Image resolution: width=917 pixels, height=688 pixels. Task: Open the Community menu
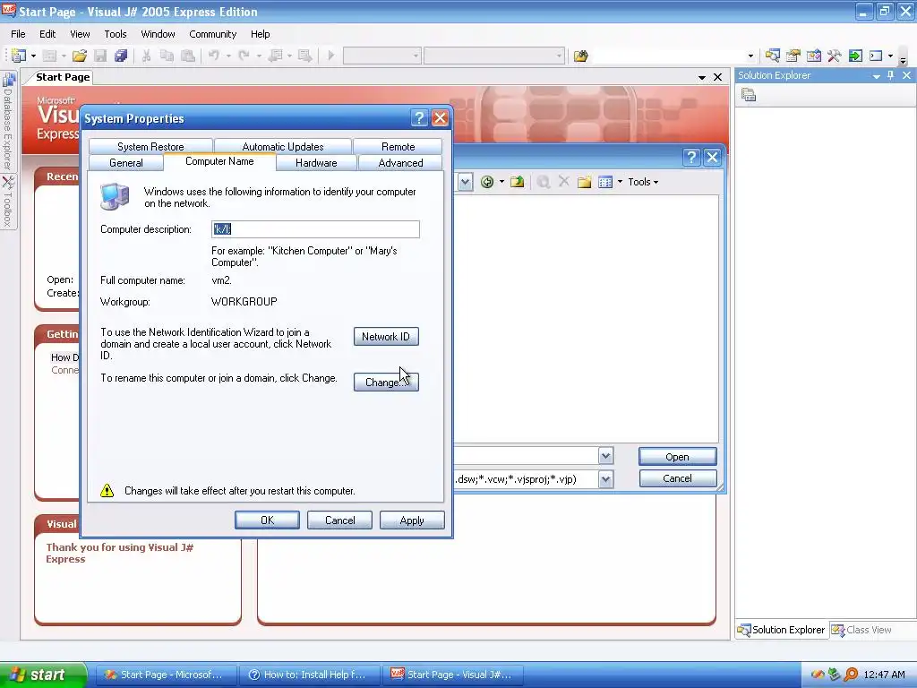213,34
